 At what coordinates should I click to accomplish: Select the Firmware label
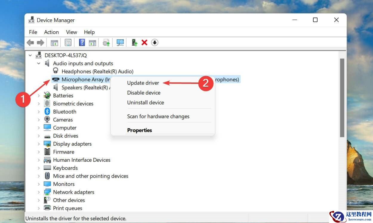64,152
